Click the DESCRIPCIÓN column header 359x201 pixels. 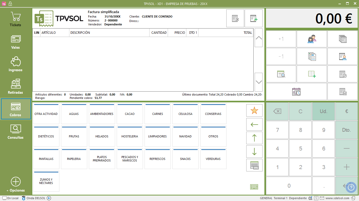(x=109, y=33)
